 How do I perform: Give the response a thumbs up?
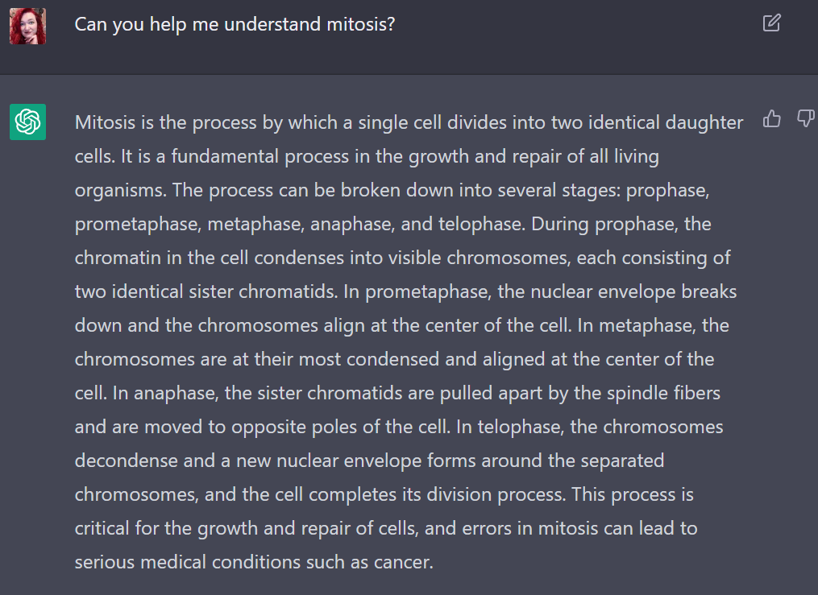click(x=771, y=119)
